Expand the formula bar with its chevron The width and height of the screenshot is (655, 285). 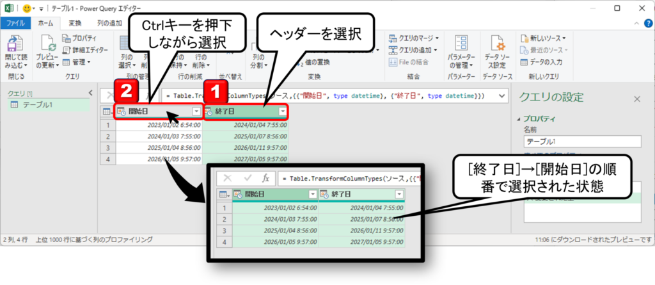501,96
